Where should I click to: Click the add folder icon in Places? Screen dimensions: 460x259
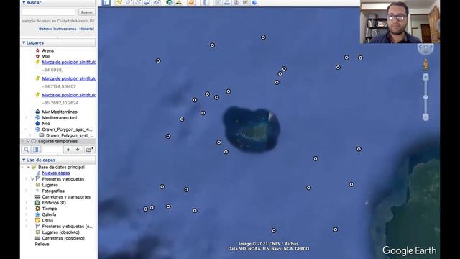(x=89, y=150)
